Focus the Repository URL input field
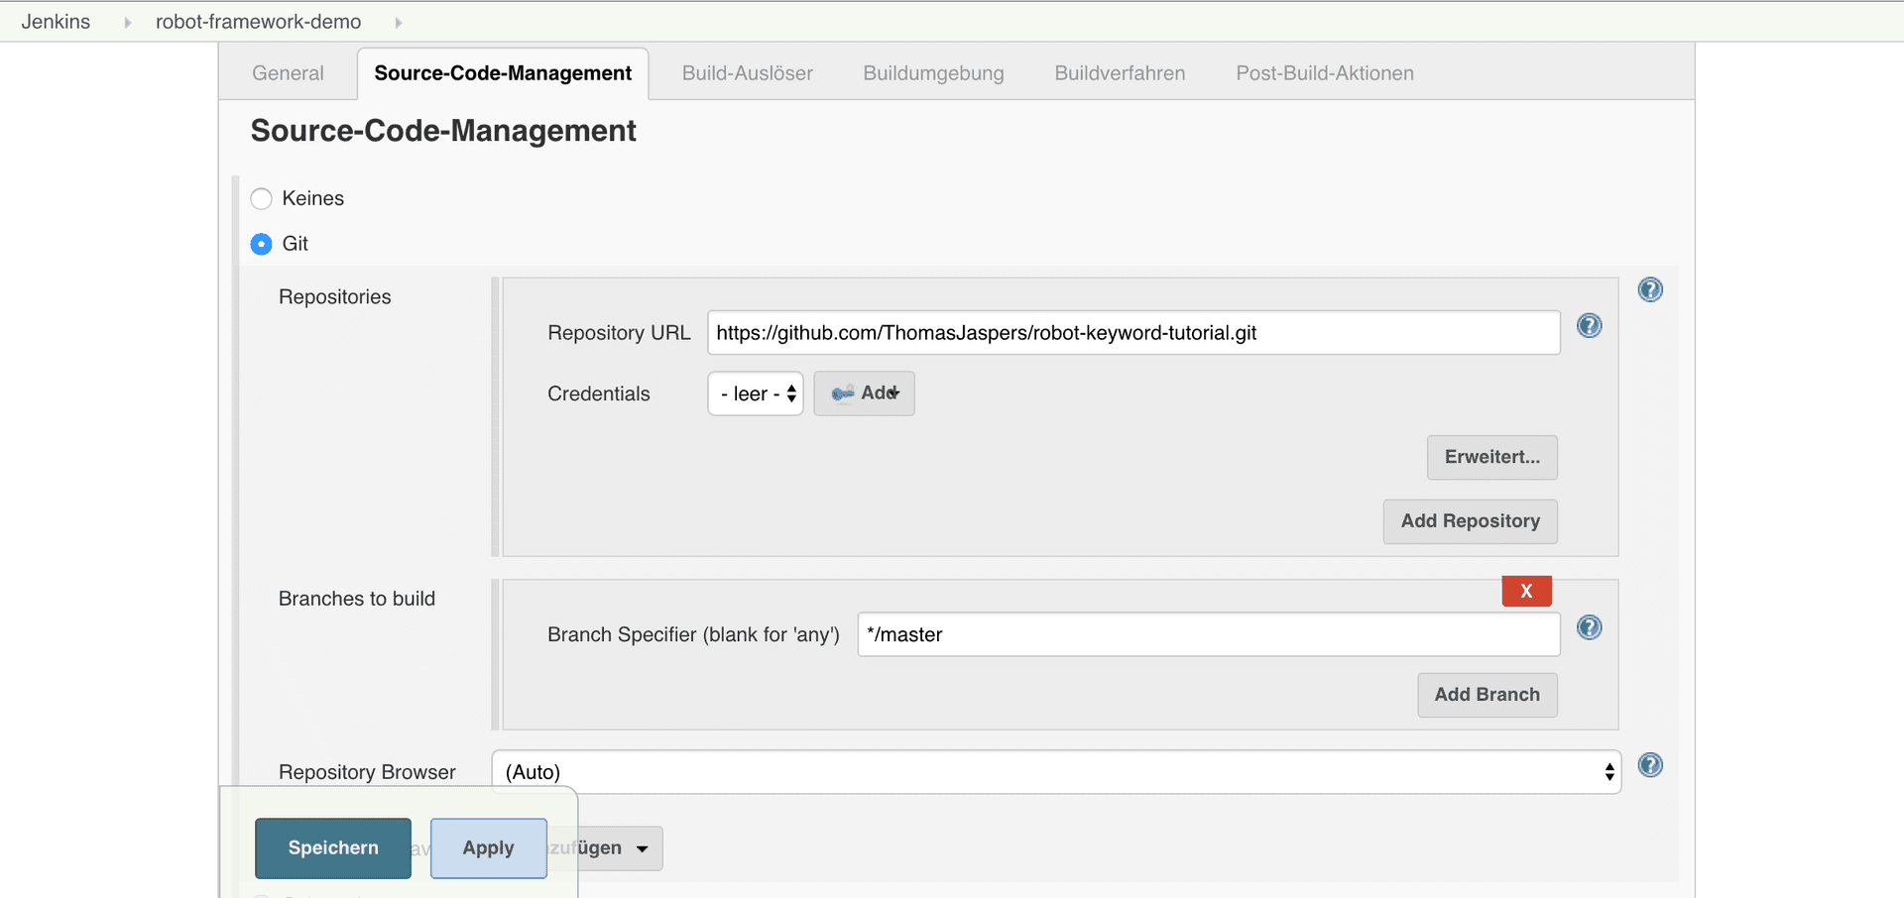The height and width of the screenshot is (898, 1904). 1132,333
